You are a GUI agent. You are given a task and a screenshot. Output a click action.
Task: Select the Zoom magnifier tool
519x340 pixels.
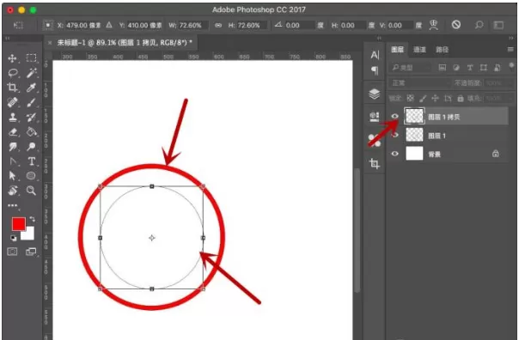click(31, 190)
